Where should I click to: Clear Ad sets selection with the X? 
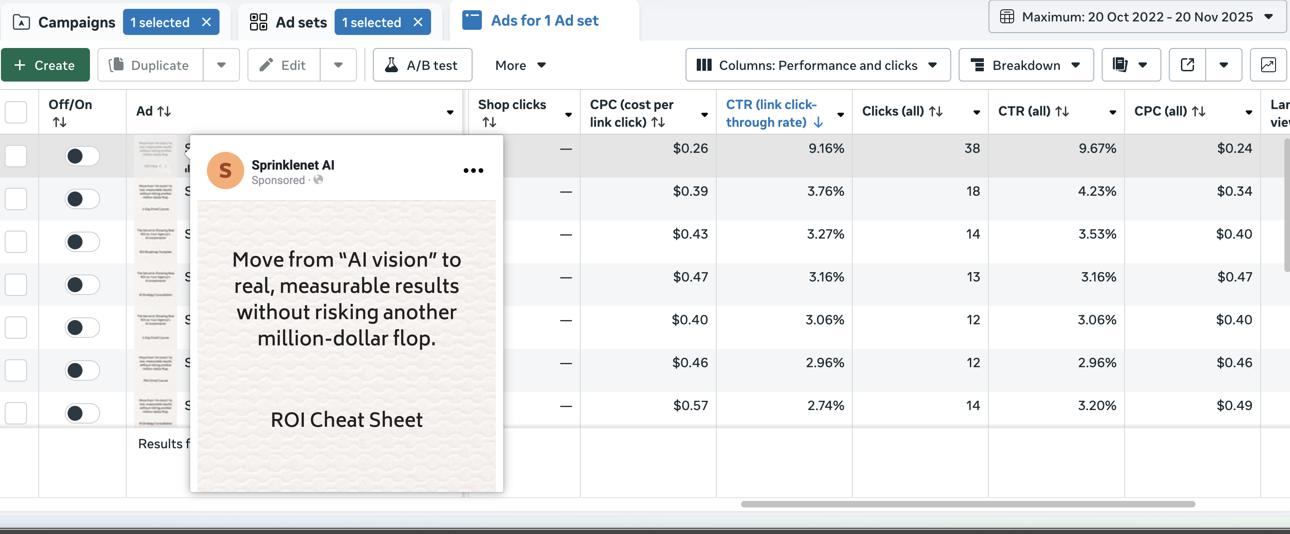coord(418,22)
